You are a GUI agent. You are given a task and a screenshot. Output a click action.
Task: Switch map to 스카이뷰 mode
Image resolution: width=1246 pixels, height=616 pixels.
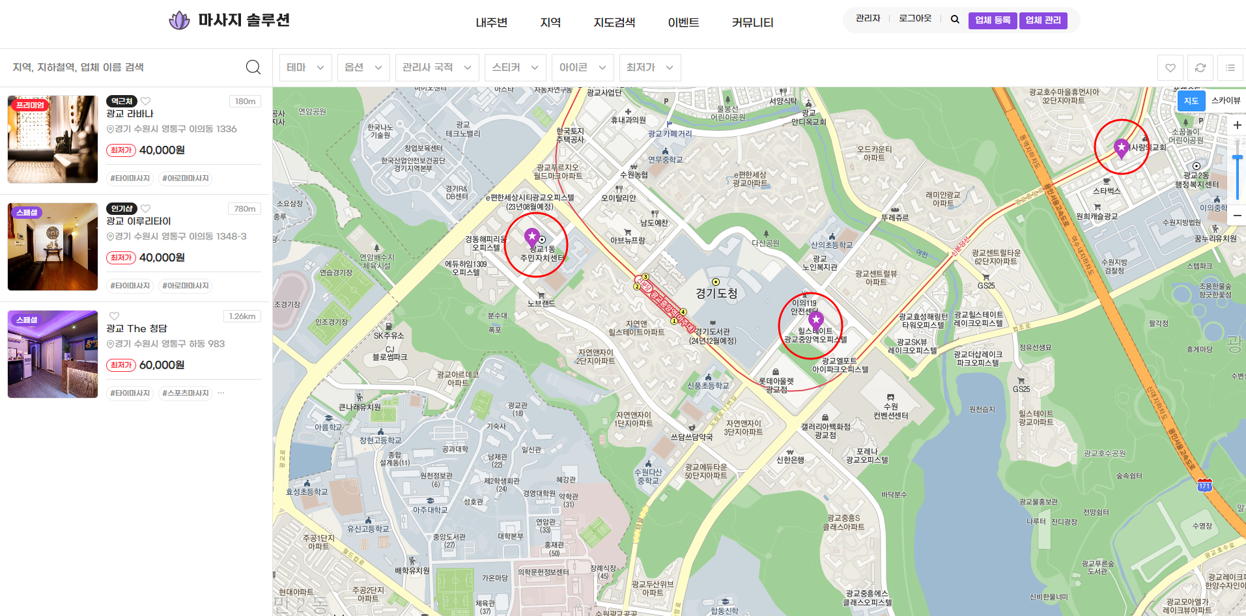click(x=1225, y=100)
